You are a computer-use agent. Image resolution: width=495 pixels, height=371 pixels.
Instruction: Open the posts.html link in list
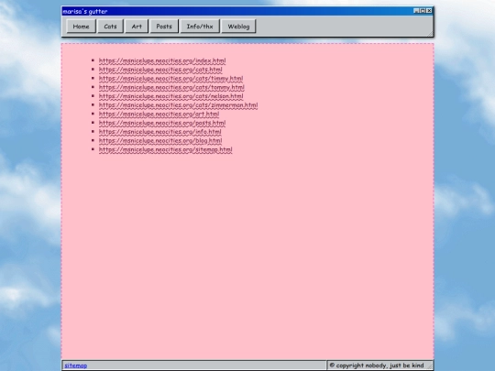pyautogui.click(x=162, y=123)
